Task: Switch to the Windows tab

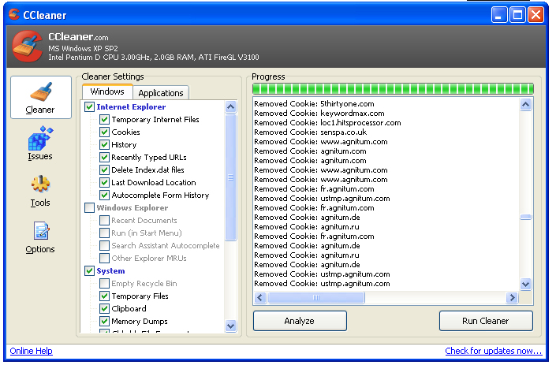Action: (x=107, y=91)
